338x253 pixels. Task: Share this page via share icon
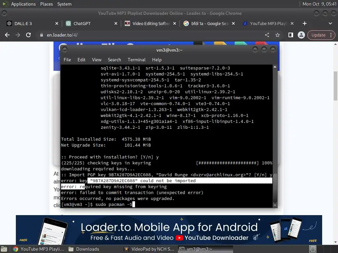click(x=267, y=35)
